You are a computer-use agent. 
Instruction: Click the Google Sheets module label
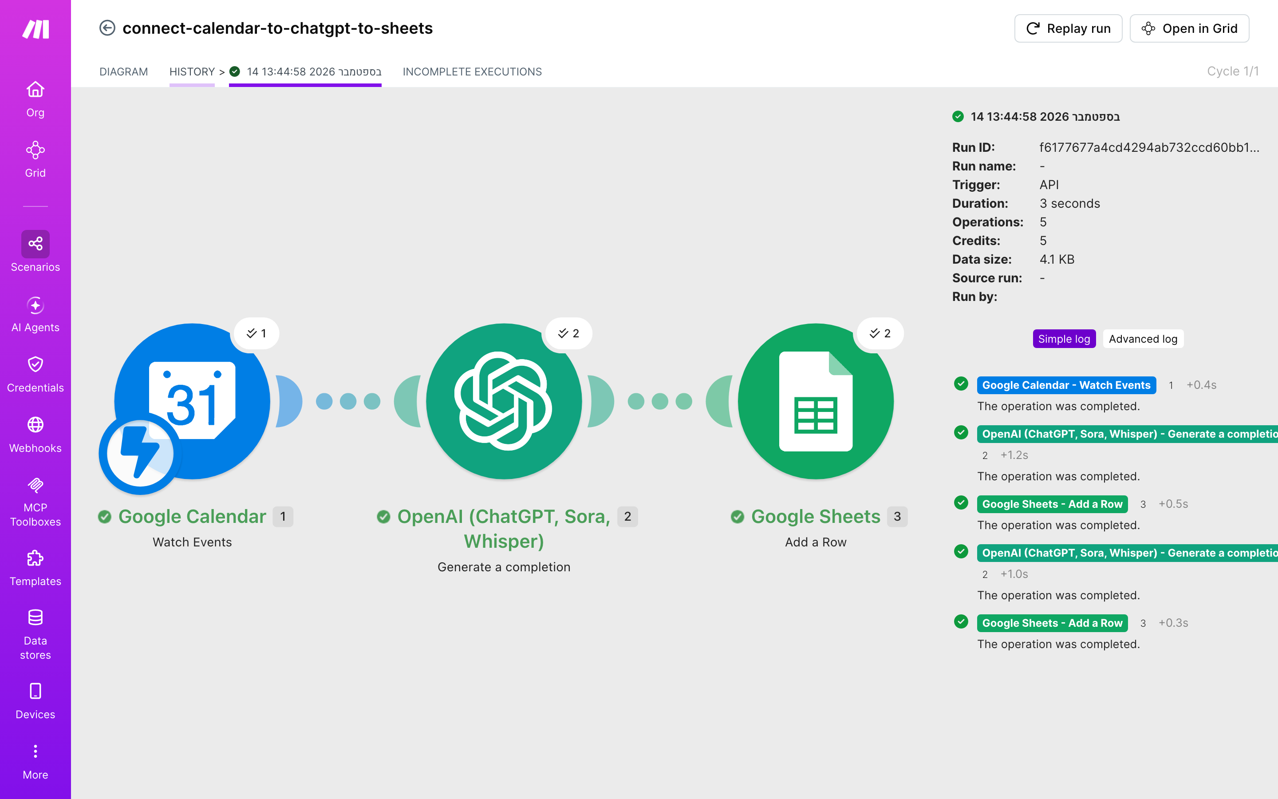815,516
